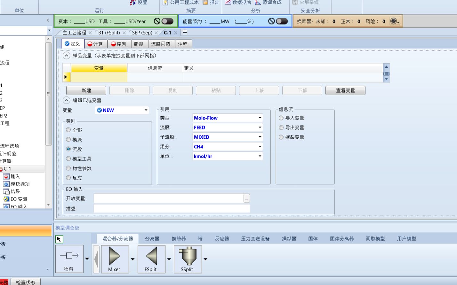Click the exchanger summary round icon button
This screenshot has height=285, width=457.
click(395, 21)
